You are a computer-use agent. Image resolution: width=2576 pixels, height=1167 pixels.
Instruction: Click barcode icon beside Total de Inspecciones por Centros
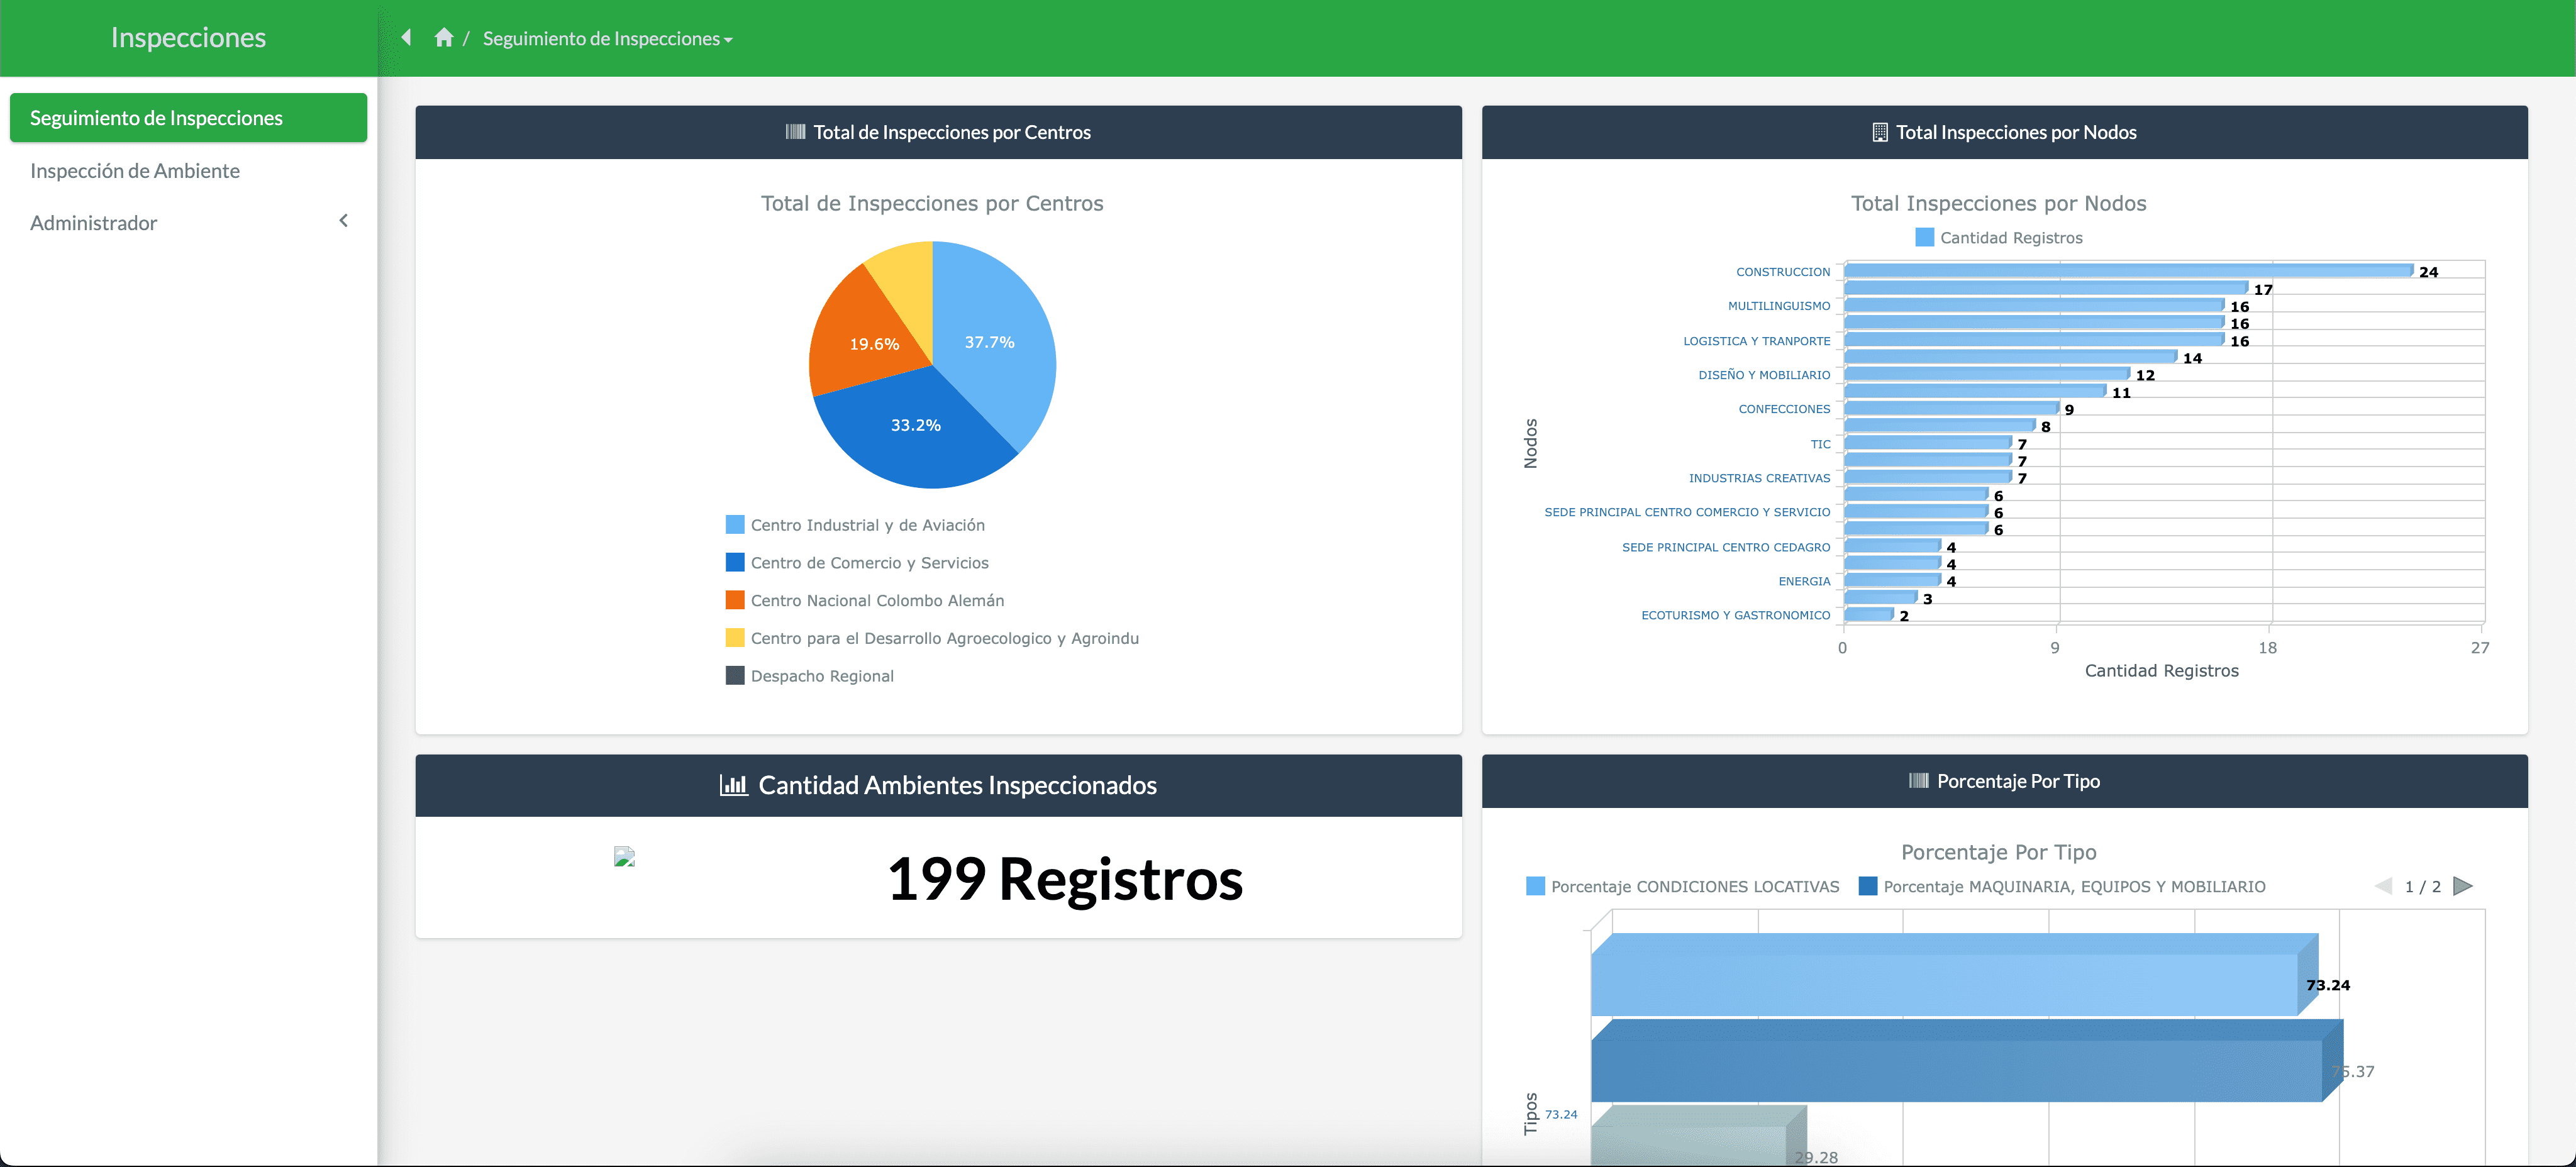pos(795,132)
